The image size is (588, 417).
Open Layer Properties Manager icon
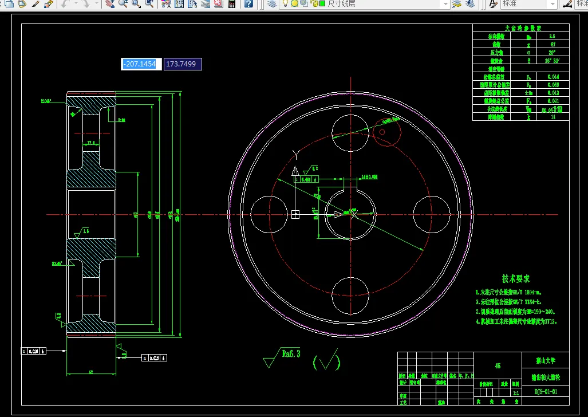[272, 3]
